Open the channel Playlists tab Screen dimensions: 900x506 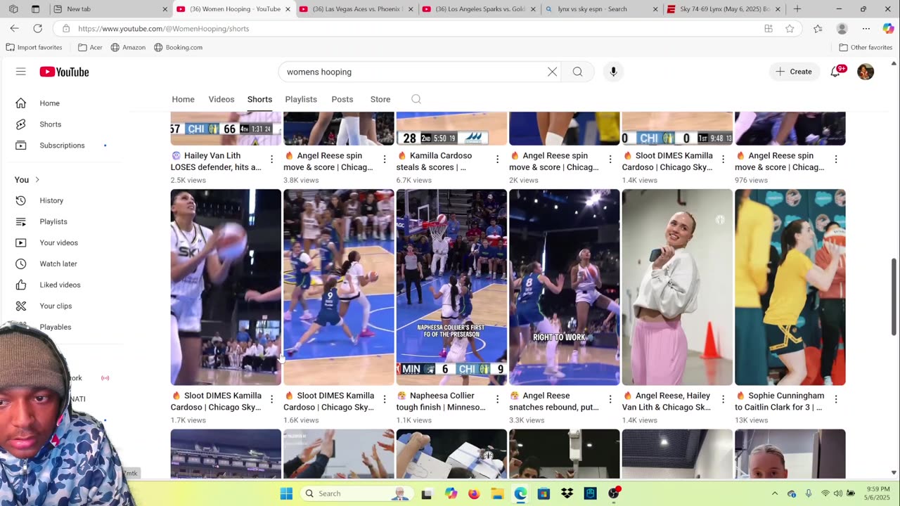(301, 99)
